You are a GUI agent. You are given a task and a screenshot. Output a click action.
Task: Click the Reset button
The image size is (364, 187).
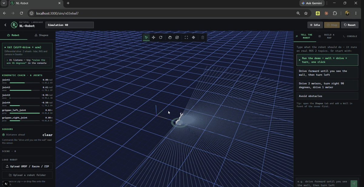pyautogui.click(x=349, y=25)
